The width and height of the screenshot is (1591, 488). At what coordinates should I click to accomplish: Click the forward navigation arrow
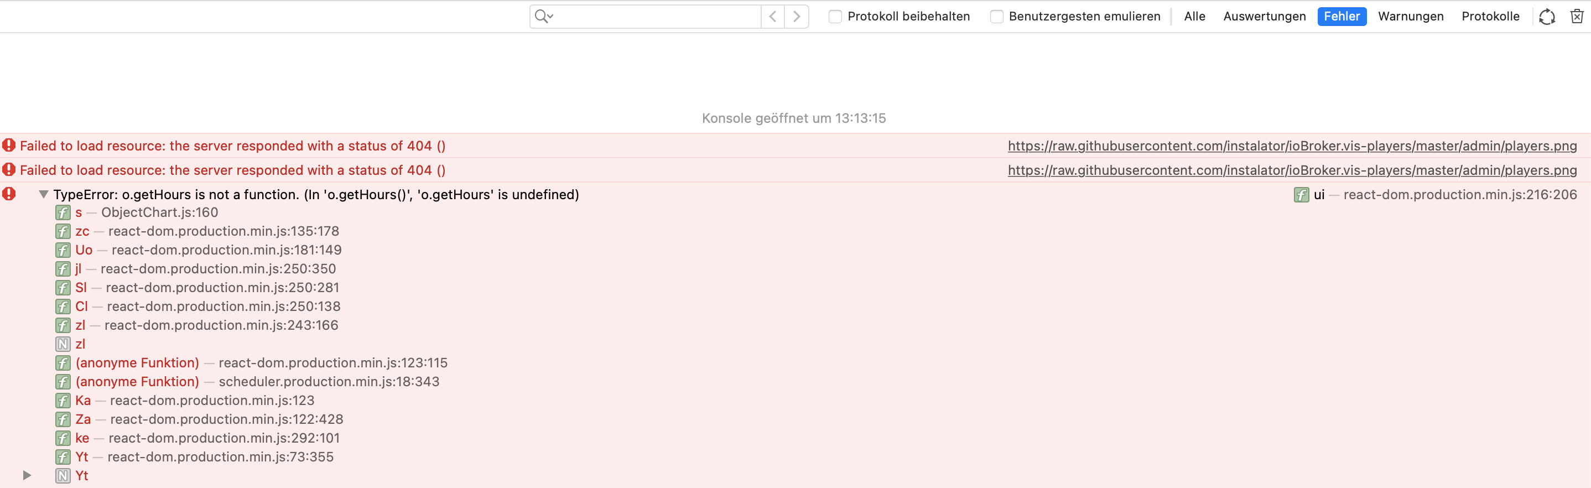click(x=796, y=16)
